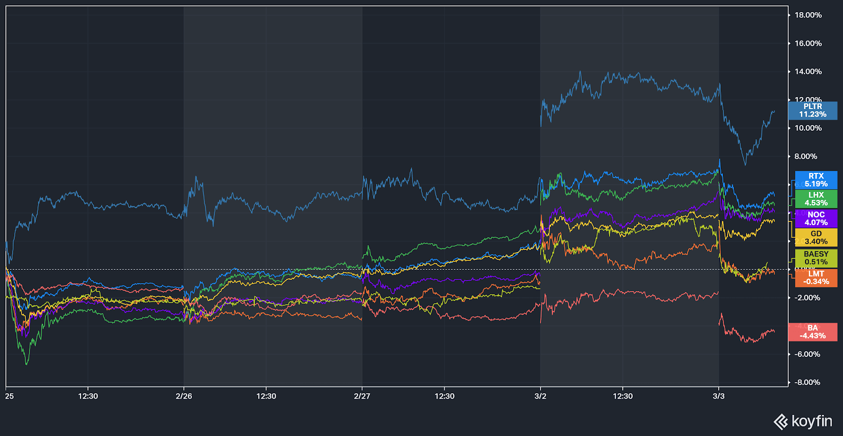Click the 25 start date label
843x436 pixels.
point(9,396)
